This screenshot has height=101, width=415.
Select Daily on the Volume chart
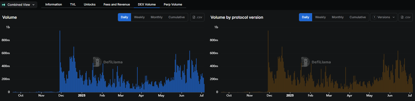[x=124, y=17]
